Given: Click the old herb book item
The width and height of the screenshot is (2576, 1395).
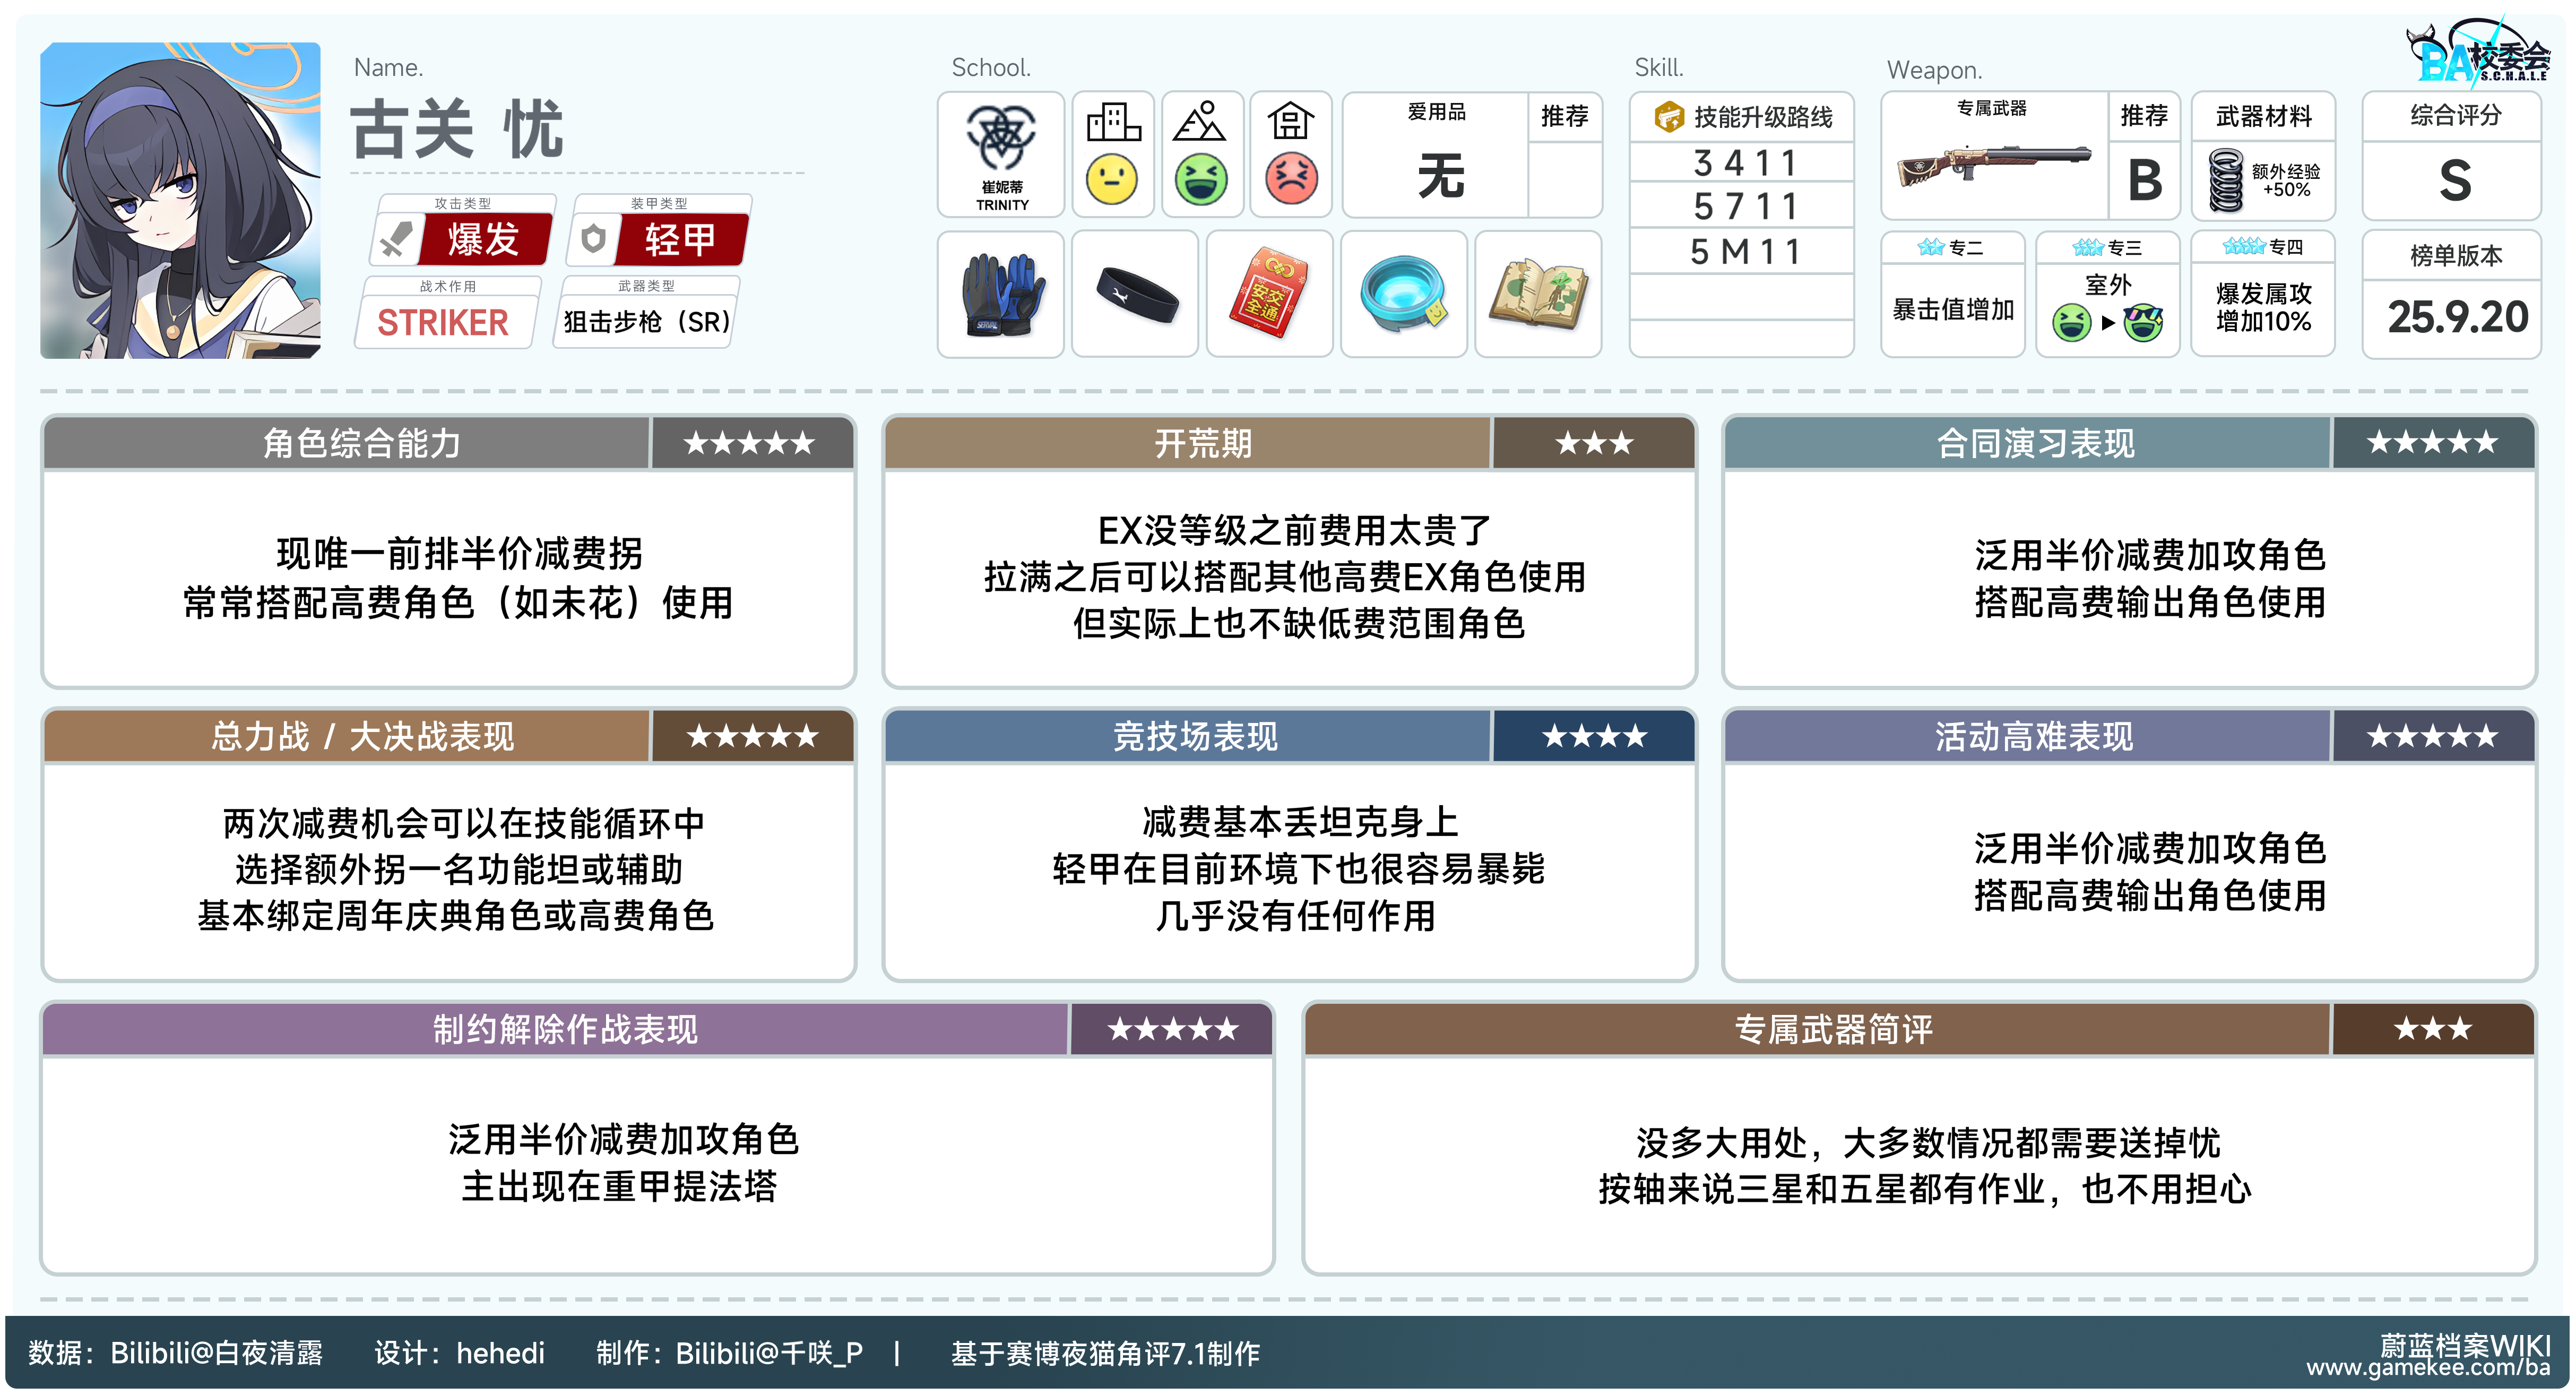Looking at the screenshot, I should (1538, 295).
